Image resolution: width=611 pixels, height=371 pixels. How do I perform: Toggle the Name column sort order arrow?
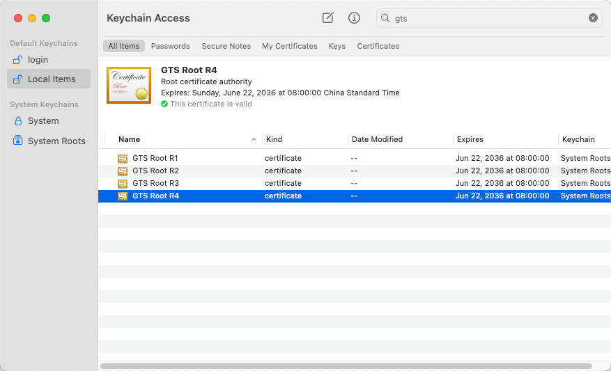[254, 140]
